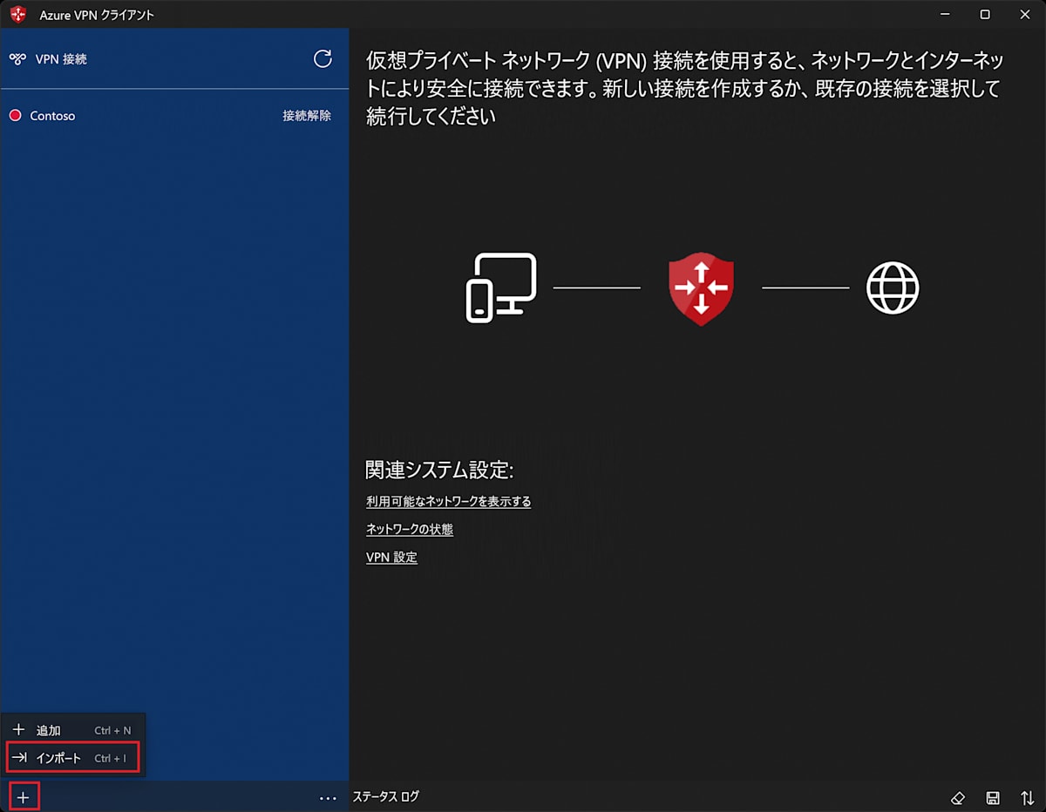The height and width of the screenshot is (812, 1046).
Task: Click the device computer illustration icon
Action: pyautogui.click(x=501, y=288)
